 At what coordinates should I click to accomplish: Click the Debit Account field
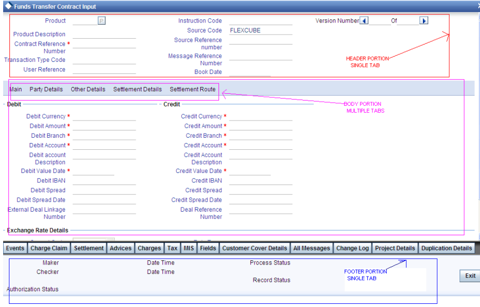click(x=104, y=146)
